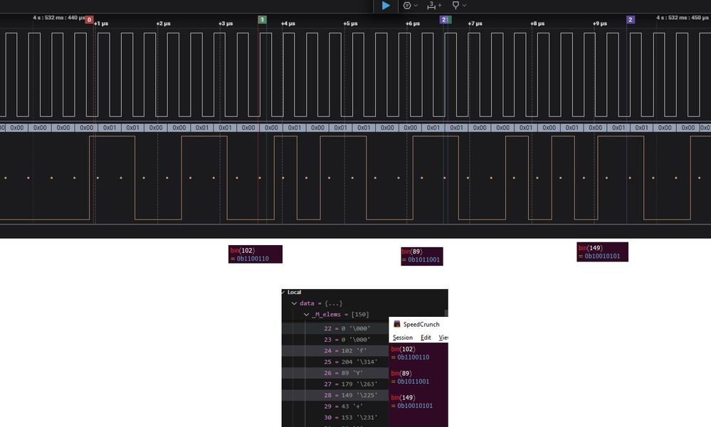
Task: Click the +5 µs time ruler label
Action: (x=350, y=23)
